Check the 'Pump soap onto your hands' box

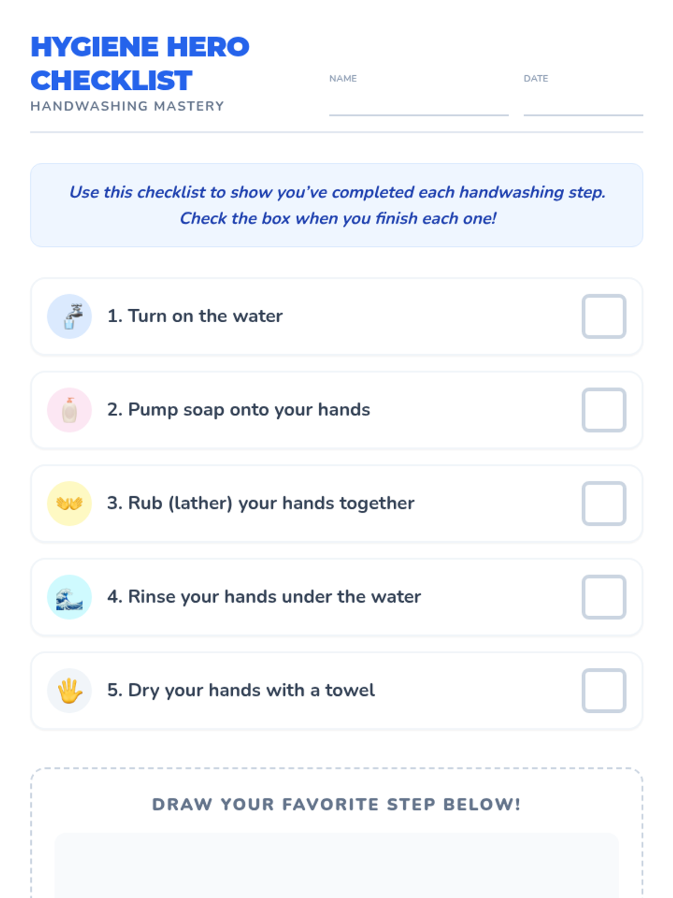pyautogui.click(x=603, y=410)
